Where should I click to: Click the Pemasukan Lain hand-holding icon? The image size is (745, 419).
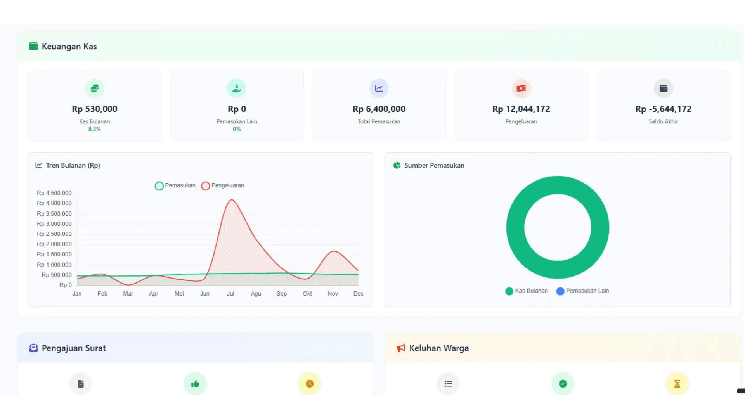tap(237, 88)
